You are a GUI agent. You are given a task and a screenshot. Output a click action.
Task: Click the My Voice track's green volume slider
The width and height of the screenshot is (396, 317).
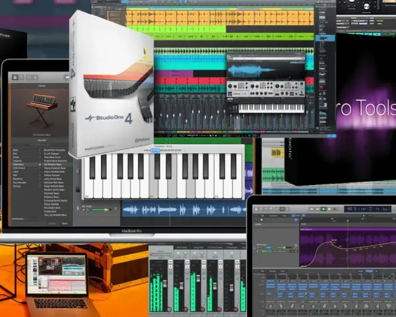[101, 210]
